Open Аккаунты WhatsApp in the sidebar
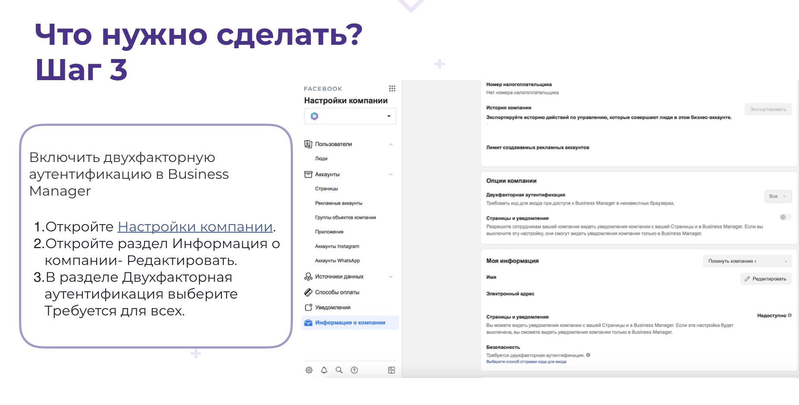Screen dimensions: 799x405 click(337, 261)
